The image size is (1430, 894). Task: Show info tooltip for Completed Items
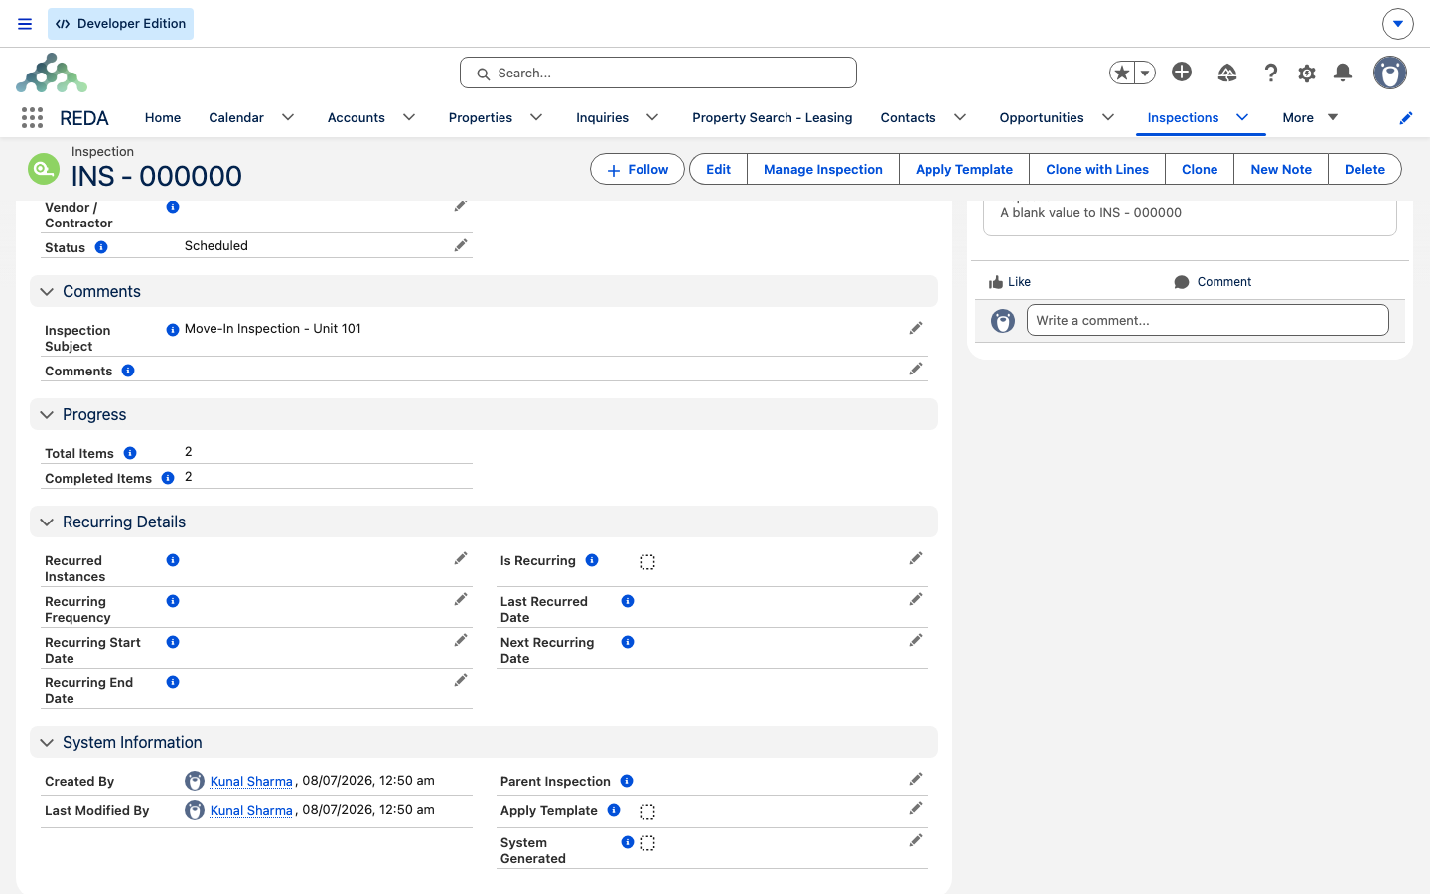coord(168,478)
